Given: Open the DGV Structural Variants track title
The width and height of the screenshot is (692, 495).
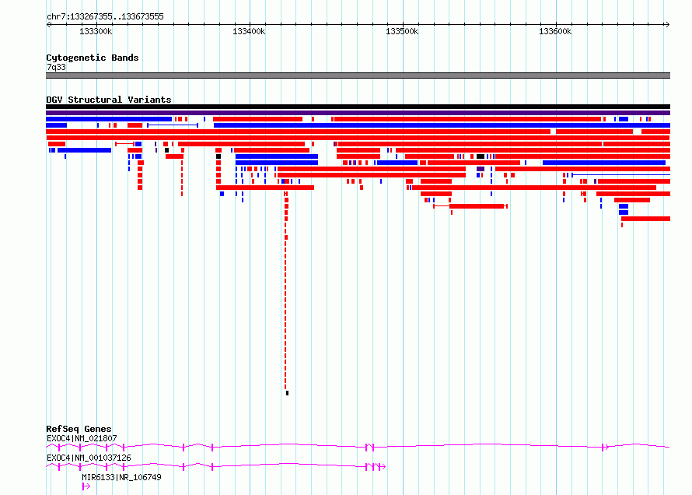Looking at the screenshot, I should [109, 100].
